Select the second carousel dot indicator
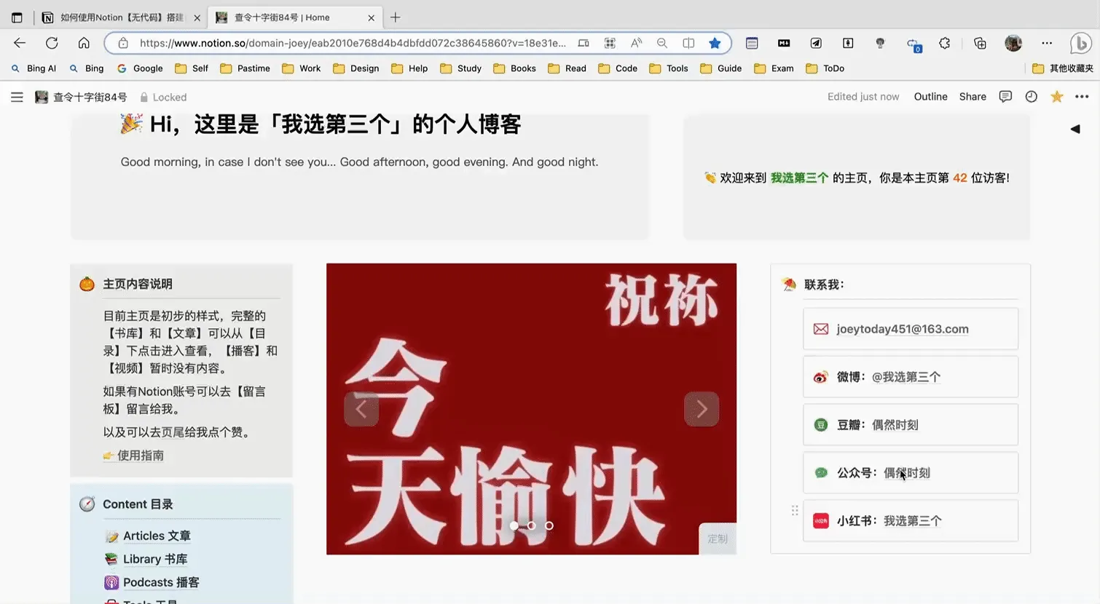The image size is (1100, 604). point(532,525)
